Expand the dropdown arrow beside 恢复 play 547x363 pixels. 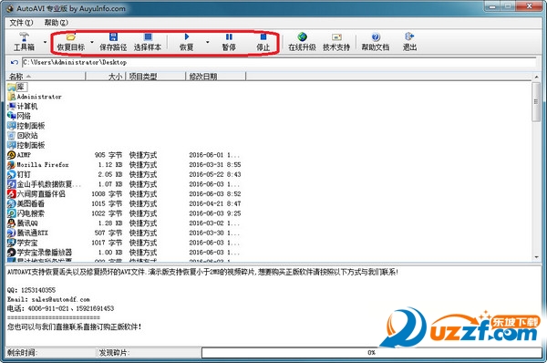pos(208,42)
